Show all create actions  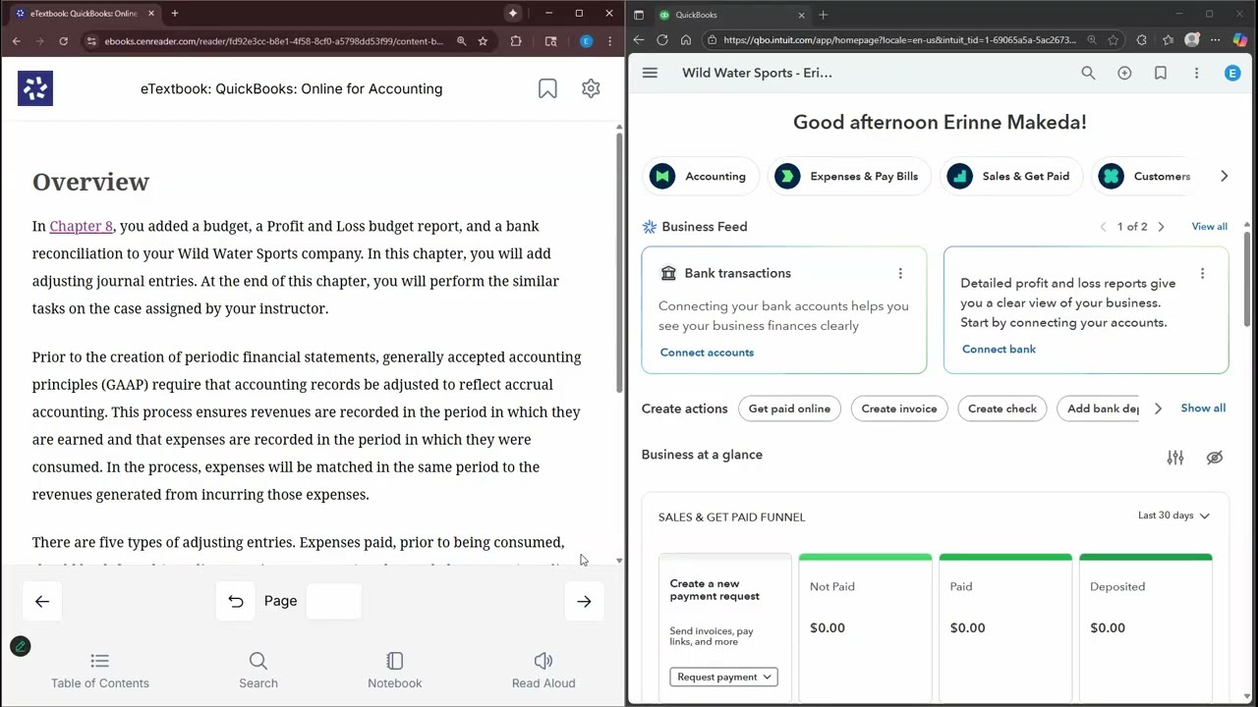click(x=1203, y=408)
